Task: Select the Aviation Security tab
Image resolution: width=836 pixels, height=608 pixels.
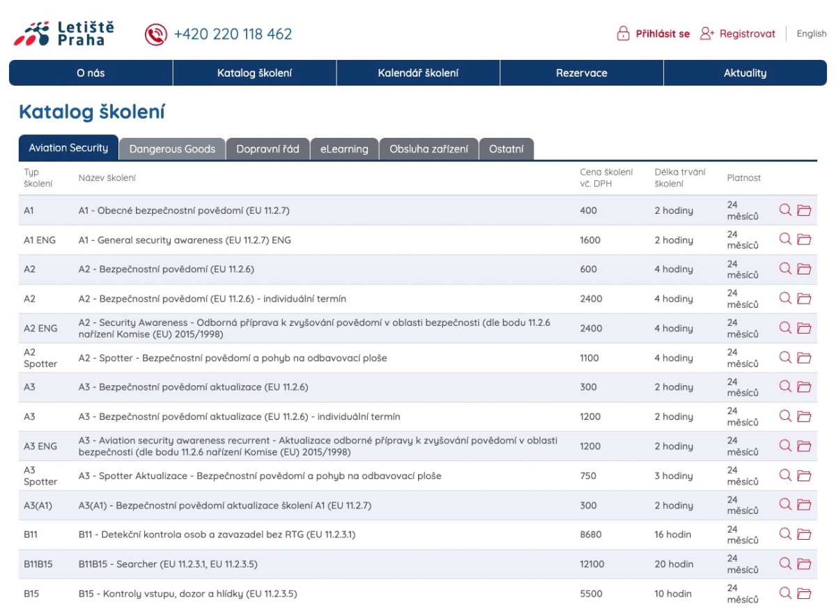Action: pyautogui.click(x=68, y=148)
